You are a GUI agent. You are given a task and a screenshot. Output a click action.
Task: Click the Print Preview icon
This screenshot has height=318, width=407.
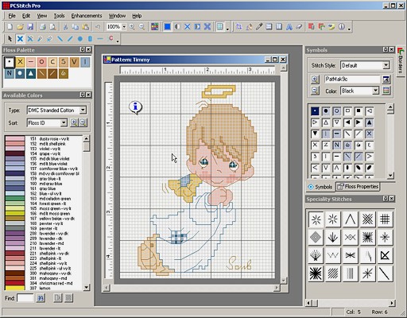(x=52, y=27)
